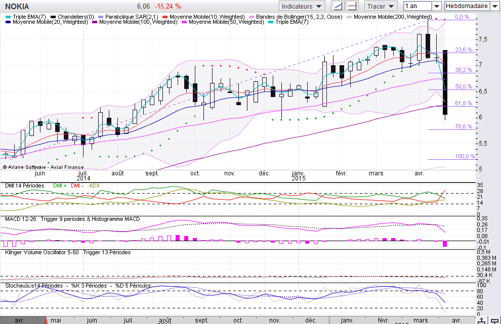Screen dimensions: 501x324
Task: Select the Moyenne Mobile(100, Weighted) legend entry
Action: pyautogui.click(x=135, y=22)
